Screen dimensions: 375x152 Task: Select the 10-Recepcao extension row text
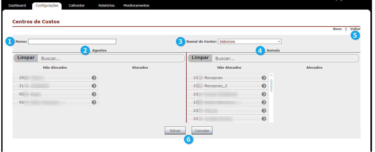pos(208,78)
